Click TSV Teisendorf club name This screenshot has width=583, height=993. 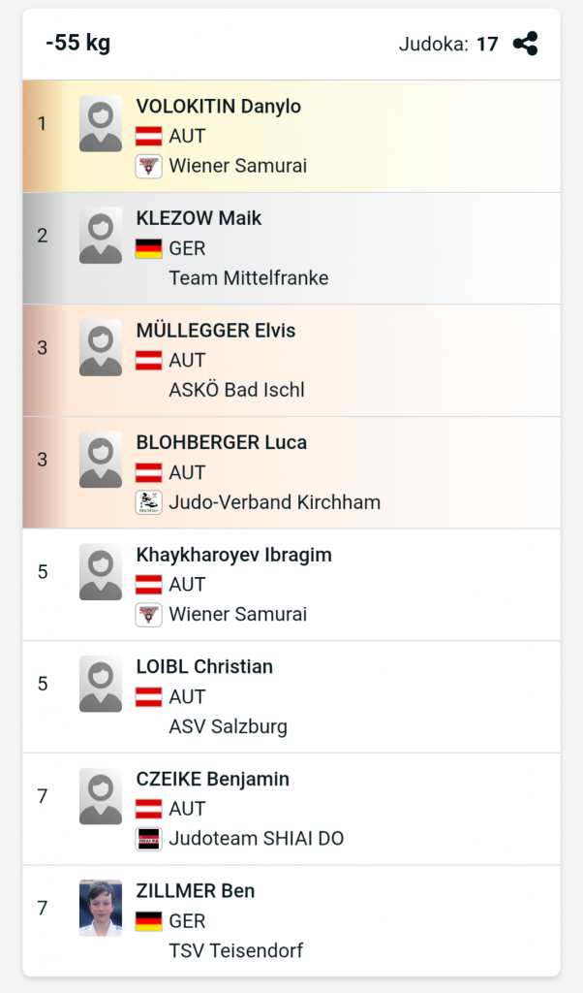point(235,951)
